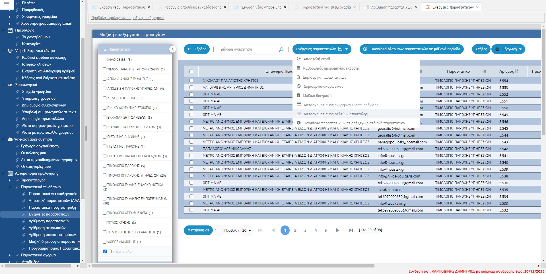Collapse the Παραστατικά πωλήσεων tree item
This screenshot has width=546, height=274.
pyautogui.click(x=10, y=187)
